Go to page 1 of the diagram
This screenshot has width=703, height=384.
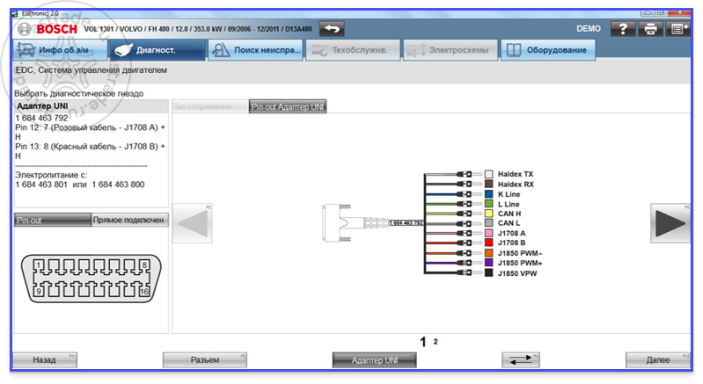pyautogui.click(x=423, y=343)
